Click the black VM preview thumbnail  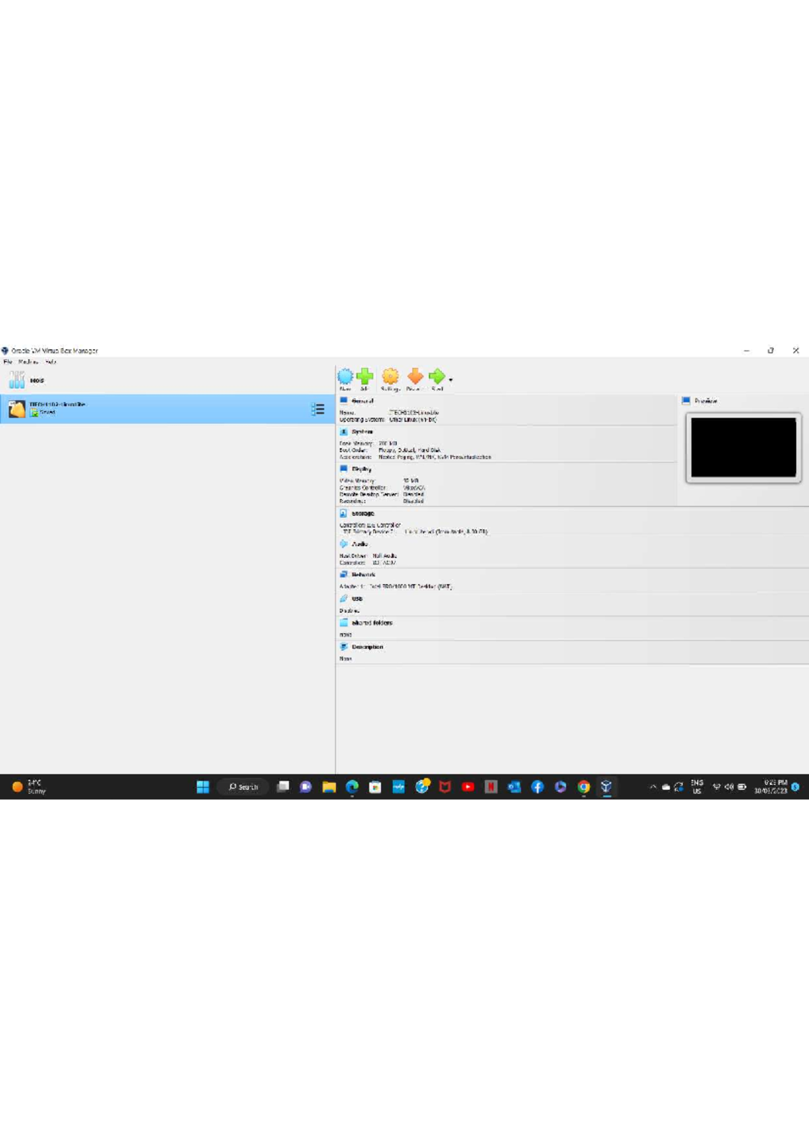pyautogui.click(x=743, y=447)
